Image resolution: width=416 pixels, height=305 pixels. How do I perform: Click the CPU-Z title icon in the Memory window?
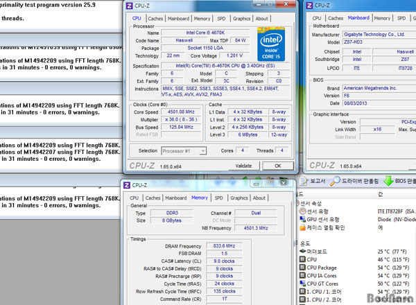point(127,185)
